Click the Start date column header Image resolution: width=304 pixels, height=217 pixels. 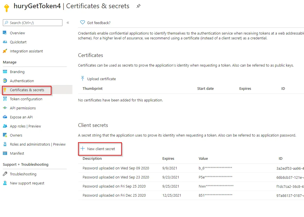pyautogui.click(x=205, y=89)
